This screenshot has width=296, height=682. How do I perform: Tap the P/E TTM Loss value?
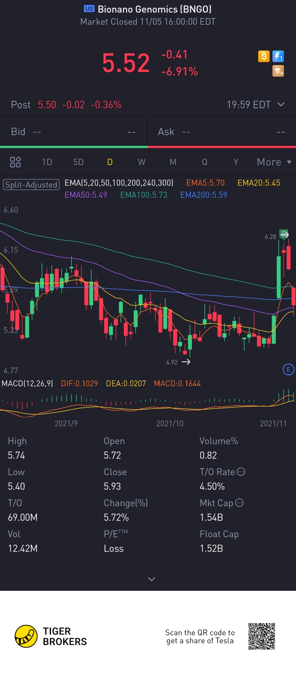tap(114, 548)
